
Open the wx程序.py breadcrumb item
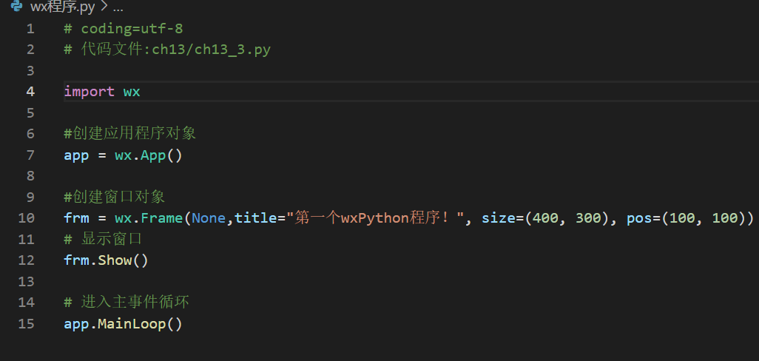[x=64, y=7]
